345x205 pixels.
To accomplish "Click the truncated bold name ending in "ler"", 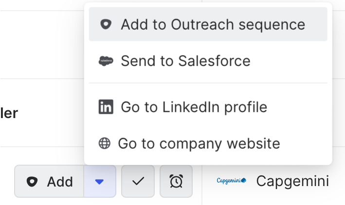I will 9,113.
